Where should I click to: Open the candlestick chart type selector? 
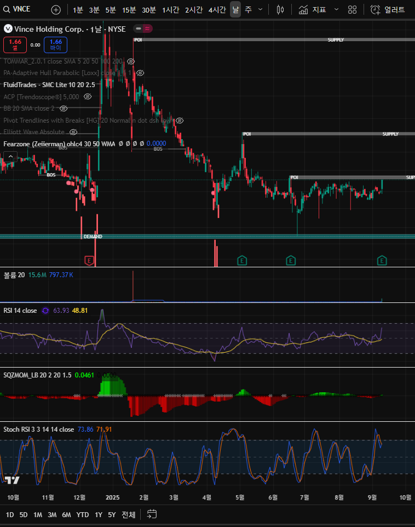coord(280,10)
